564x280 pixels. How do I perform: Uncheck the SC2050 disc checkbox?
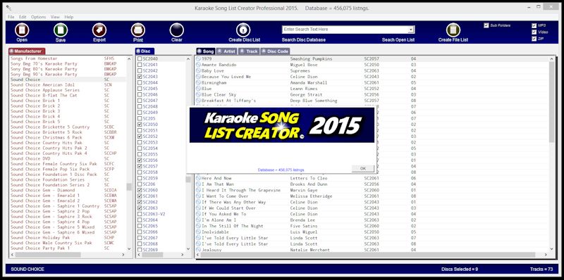coord(140,125)
